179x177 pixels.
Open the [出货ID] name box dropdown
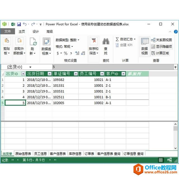click(30, 67)
